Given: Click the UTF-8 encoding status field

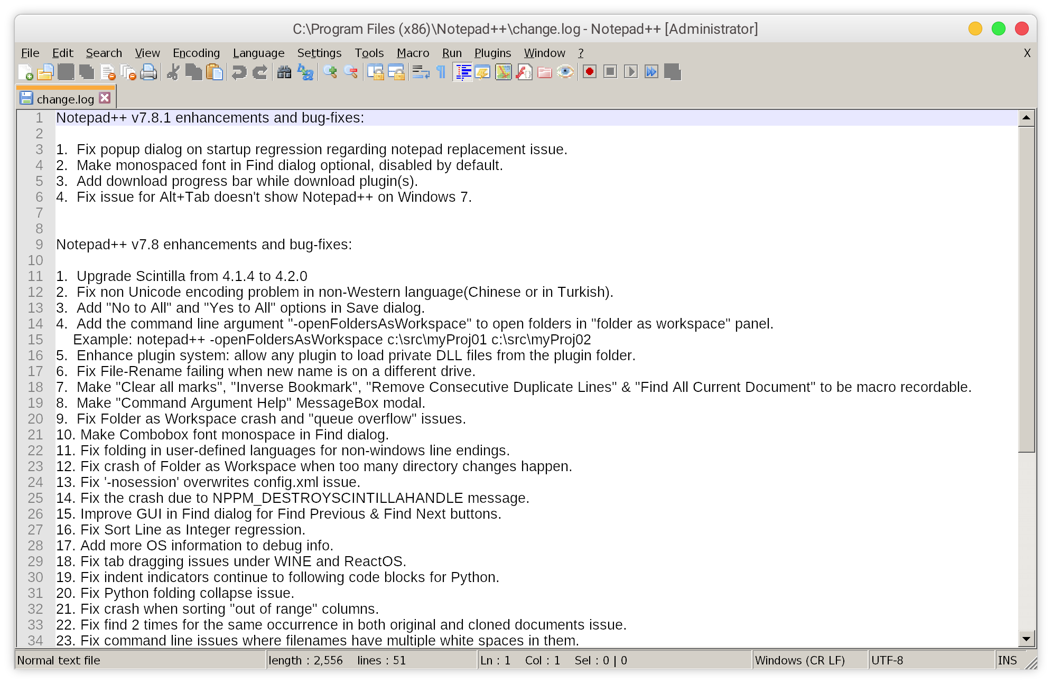Looking at the screenshot, I should pos(887,660).
